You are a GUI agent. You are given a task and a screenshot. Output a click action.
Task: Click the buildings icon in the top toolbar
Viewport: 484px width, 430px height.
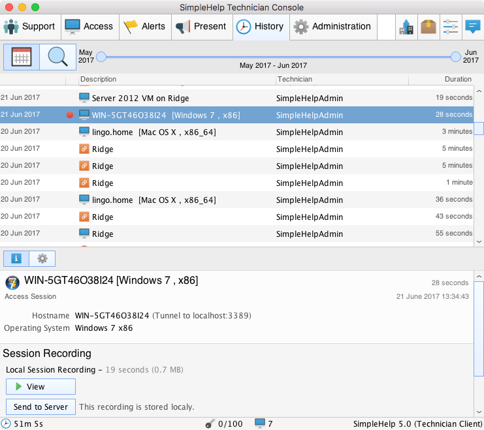tap(406, 27)
